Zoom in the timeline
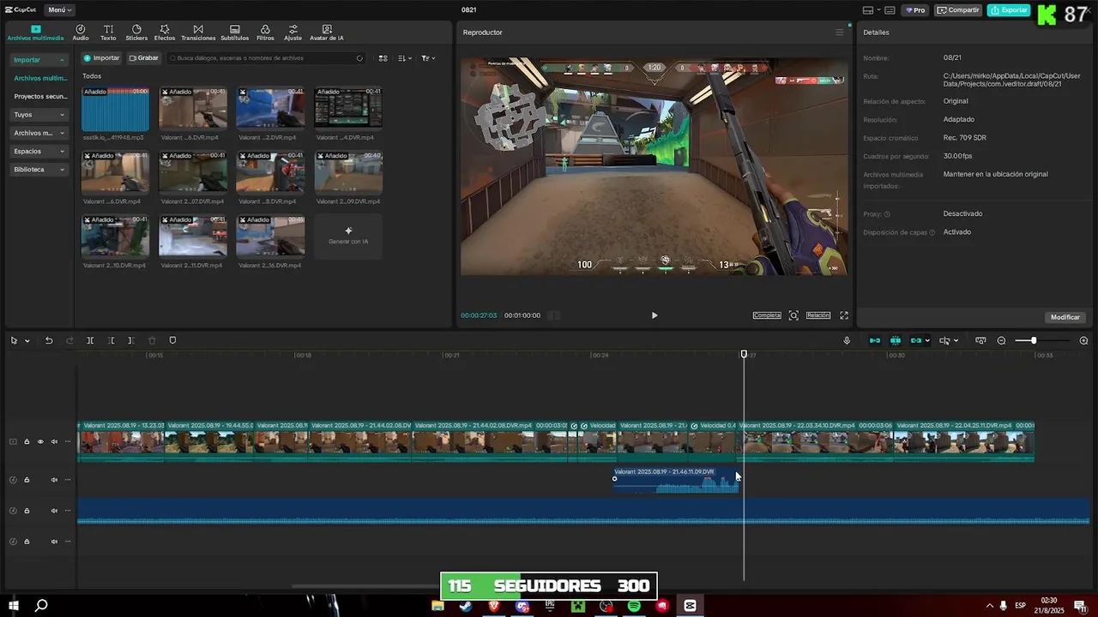The width and height of the screenshot is (1098, 617). [1083, 341]
